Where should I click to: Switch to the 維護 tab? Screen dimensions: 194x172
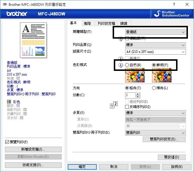(x=124, y=23)
